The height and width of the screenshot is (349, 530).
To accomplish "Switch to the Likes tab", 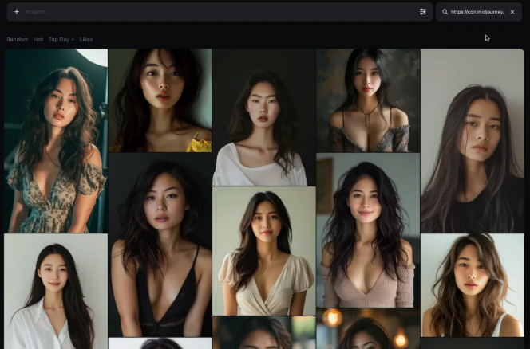I will coord(86,40).
